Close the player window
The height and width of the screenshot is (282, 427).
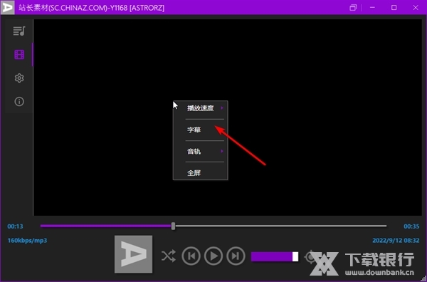coord(416,8)
